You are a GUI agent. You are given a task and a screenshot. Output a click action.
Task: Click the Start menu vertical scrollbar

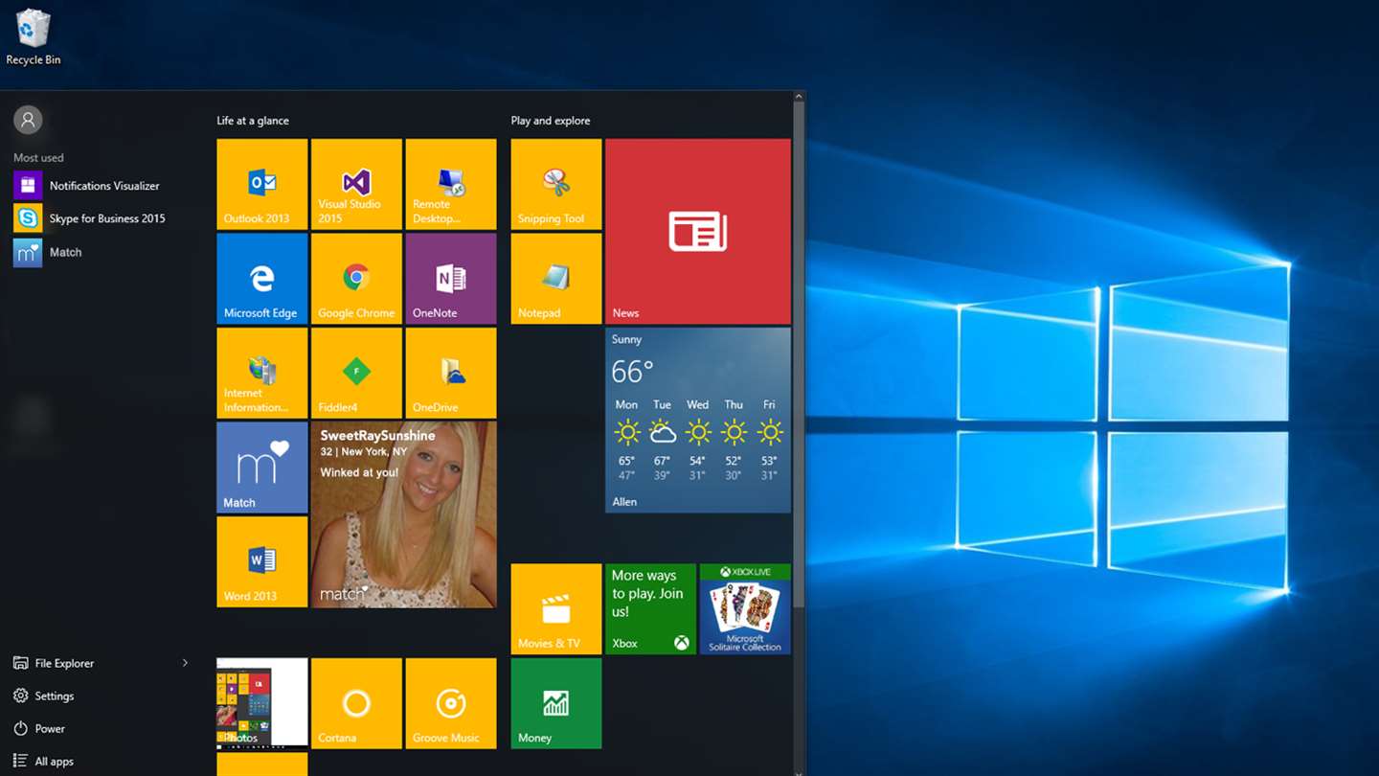coord(799,354)
